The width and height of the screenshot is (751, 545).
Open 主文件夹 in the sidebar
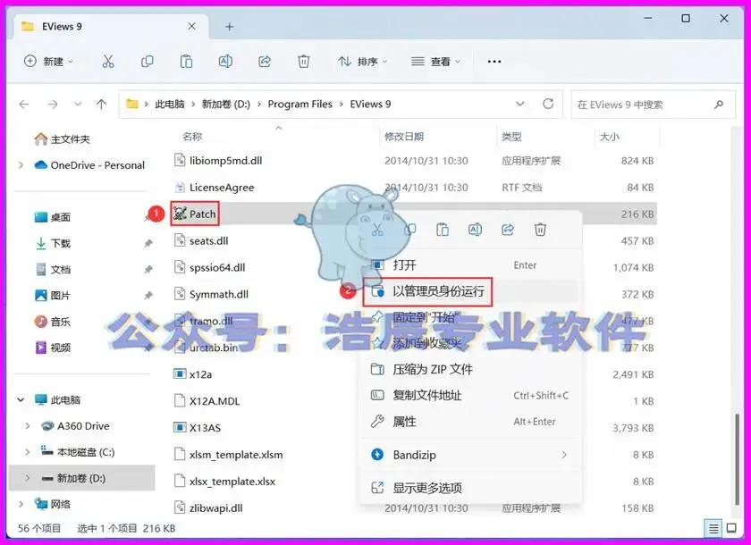62,139
